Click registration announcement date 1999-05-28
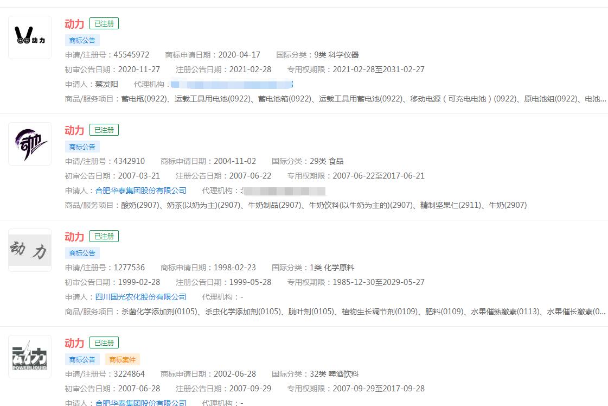The width and height of the screenshot is (608, 406). [x=250, y=282]
